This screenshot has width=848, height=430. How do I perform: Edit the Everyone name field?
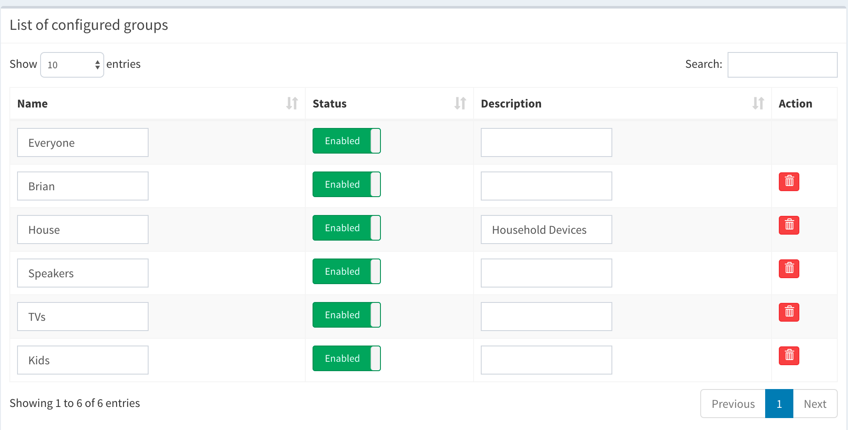point(83,142)
